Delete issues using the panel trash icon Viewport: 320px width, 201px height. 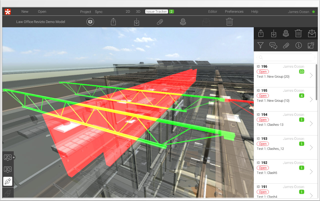click(298, 33)
